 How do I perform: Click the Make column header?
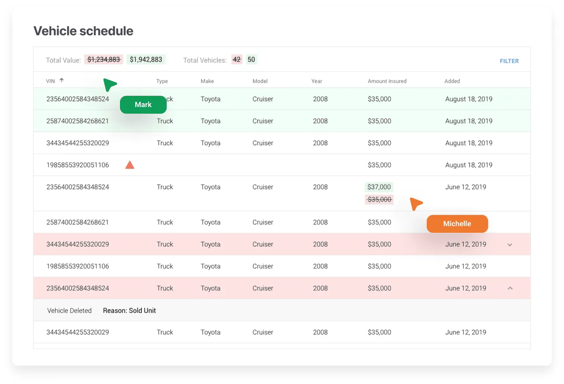tap(207, 81)
